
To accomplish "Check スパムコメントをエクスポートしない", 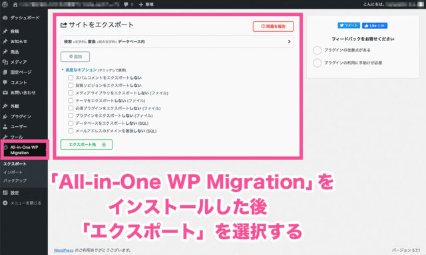I will click(71, 78).
